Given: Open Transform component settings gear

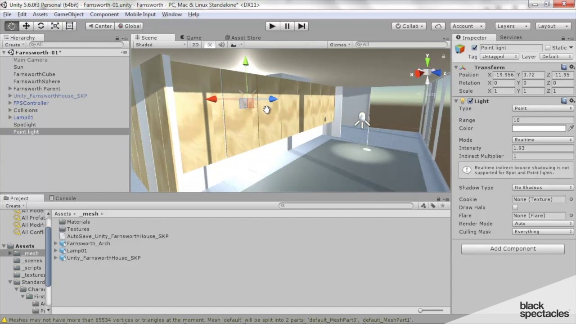Looking at the screenshot, I should click(572, 67).
